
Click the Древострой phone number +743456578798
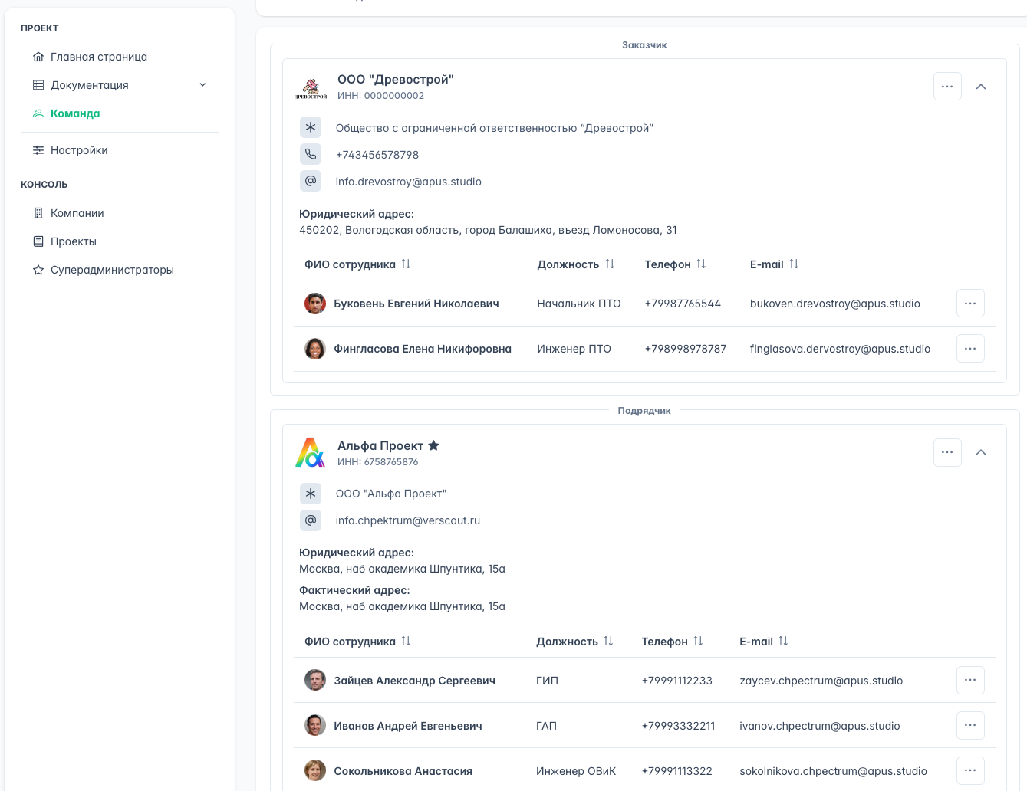[x=377, y=155]
